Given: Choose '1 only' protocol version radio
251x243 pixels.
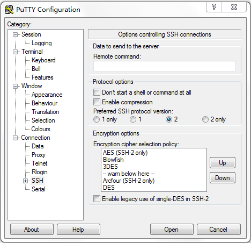Looking at the screenshot, I should point(97,119).
